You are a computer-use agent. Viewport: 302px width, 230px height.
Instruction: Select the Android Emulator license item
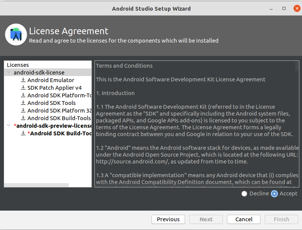51,80
